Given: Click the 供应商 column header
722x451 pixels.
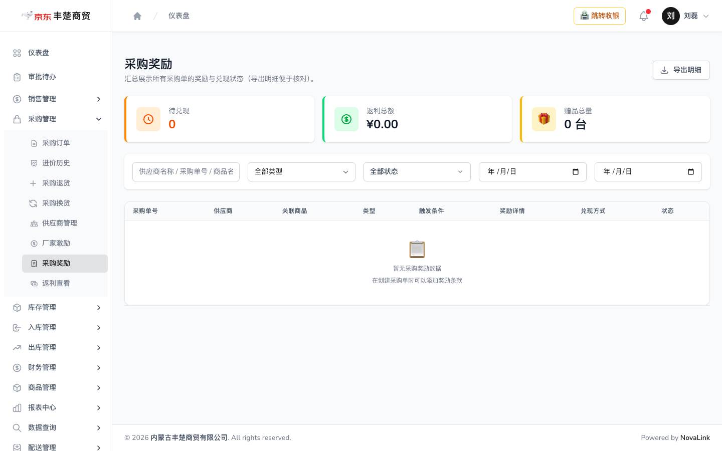Looking at the screenshot, I should pyautogui.click(x=223, y=211).
